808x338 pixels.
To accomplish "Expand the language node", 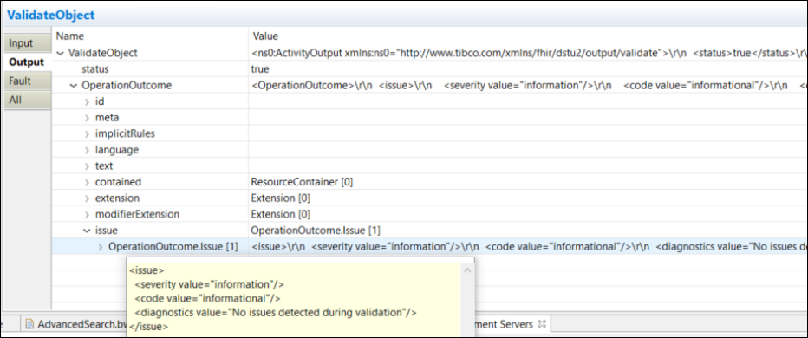I will click(87, 150).
